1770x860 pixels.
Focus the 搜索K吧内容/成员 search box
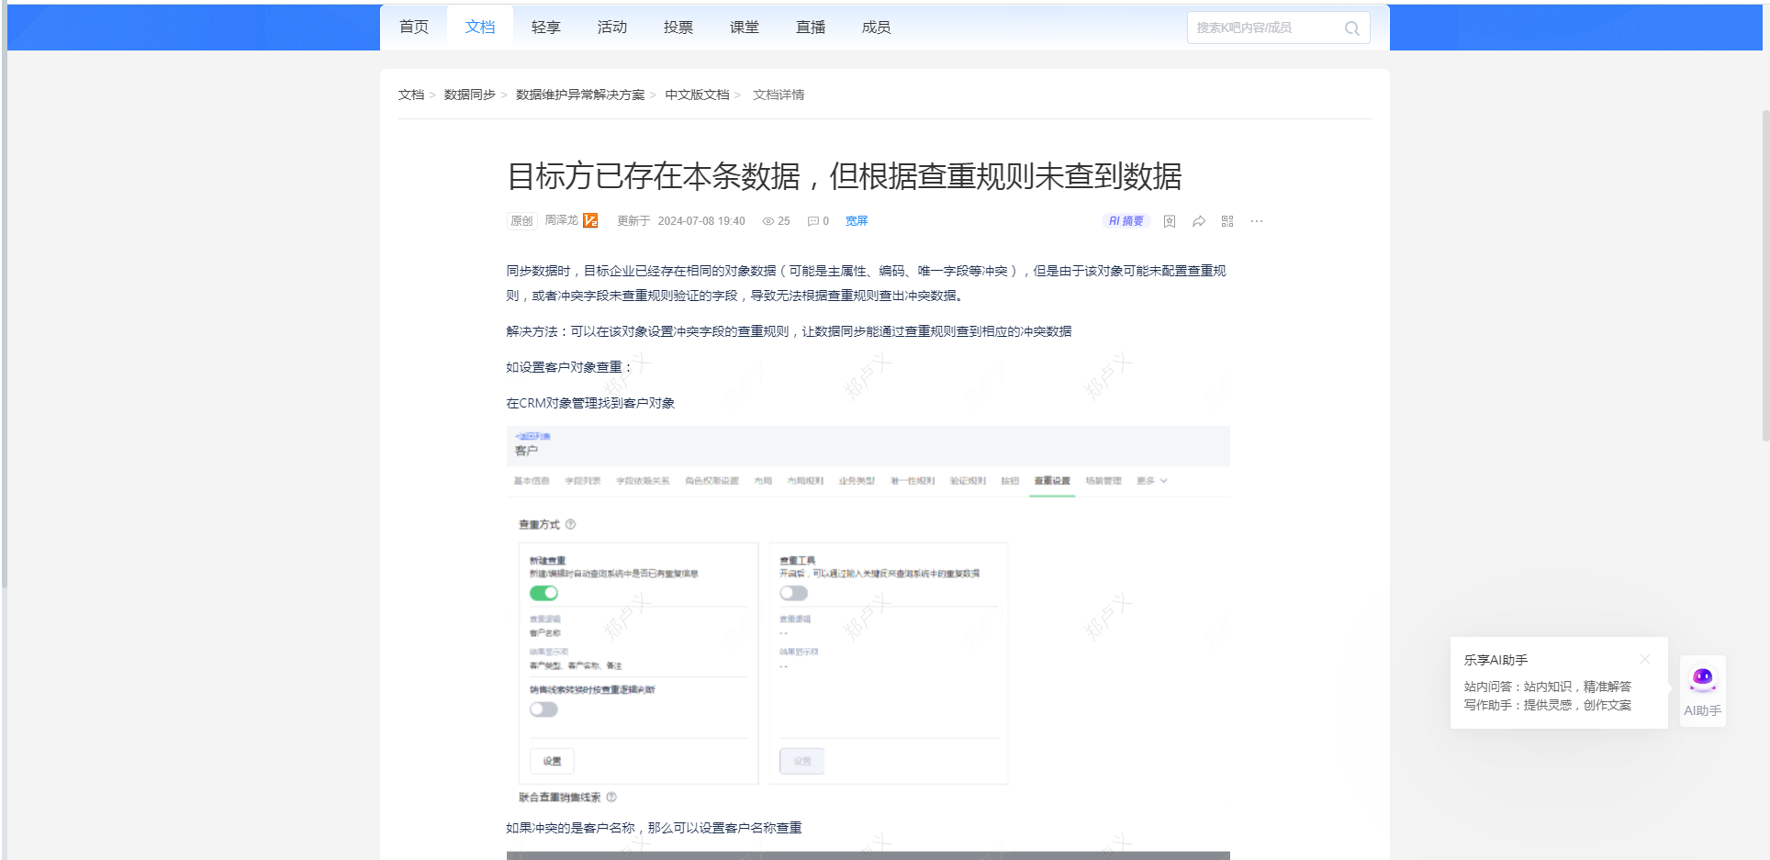pos(1267,28)
